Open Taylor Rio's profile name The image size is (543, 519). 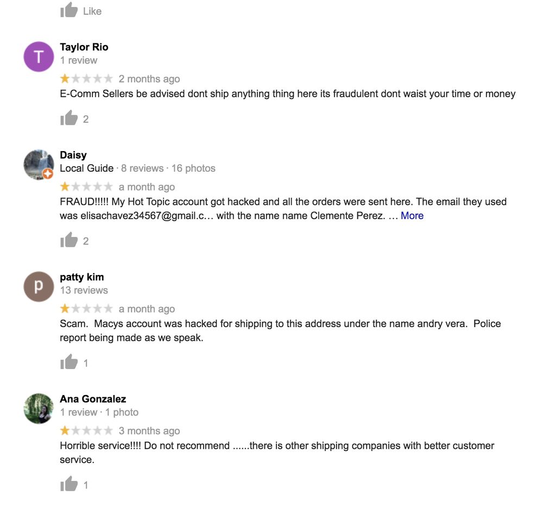pos(84,47)
